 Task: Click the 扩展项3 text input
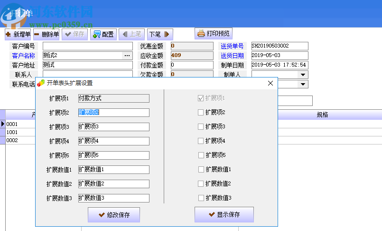point(114,127)
